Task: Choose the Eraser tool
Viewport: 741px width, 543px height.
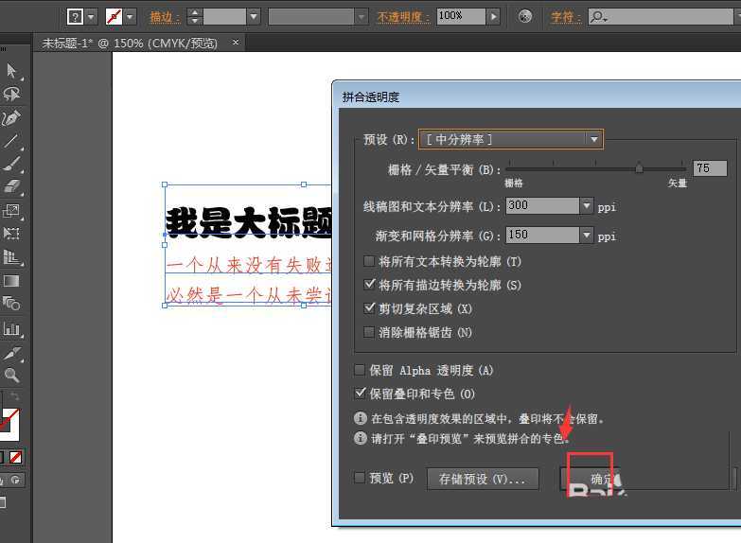Action: 11,187
